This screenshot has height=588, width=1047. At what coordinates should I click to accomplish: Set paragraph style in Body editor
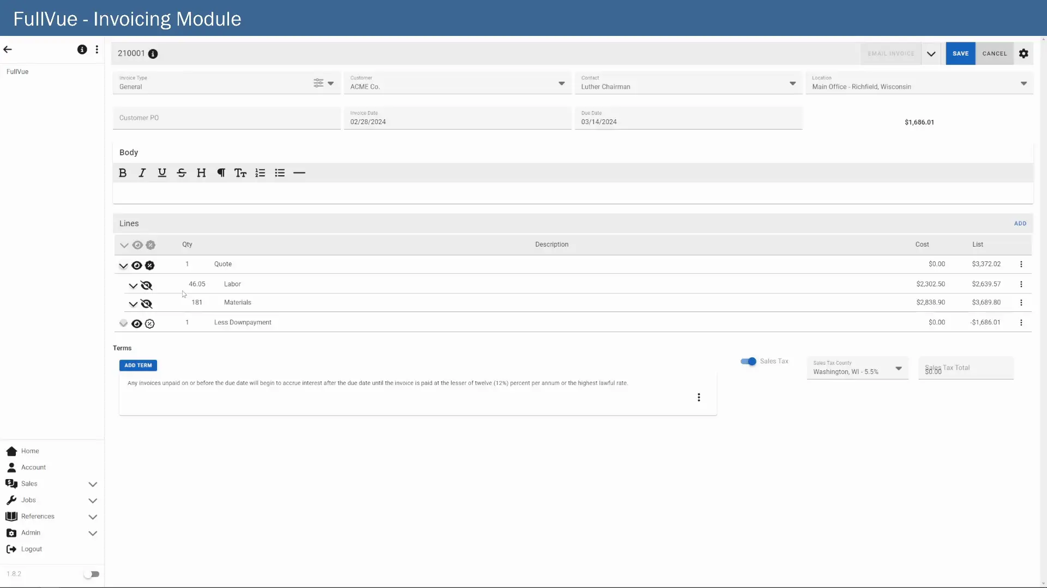(x=221, y=173)
